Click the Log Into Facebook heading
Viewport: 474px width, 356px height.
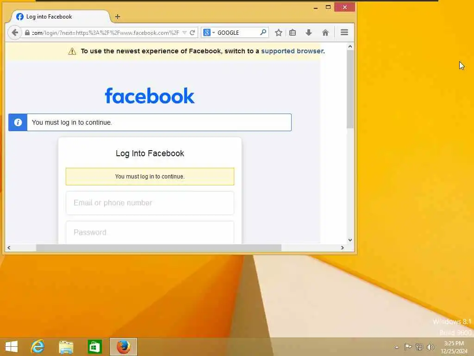pos(150,153)
